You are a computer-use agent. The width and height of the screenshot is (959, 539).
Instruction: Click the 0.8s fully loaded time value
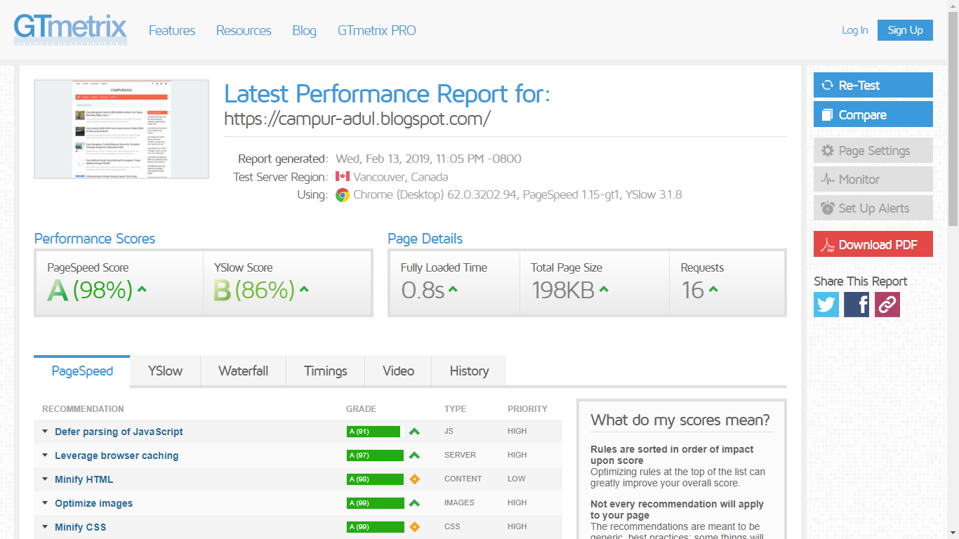(x=423, y=290)
